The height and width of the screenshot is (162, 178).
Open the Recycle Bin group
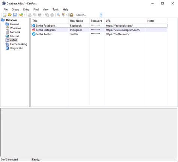coord(17,48)
